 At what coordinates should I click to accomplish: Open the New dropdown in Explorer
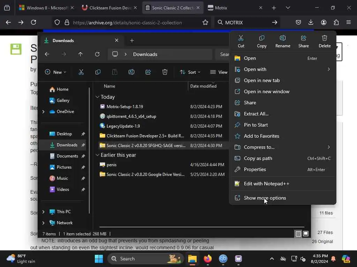click(x=55, y=72)
